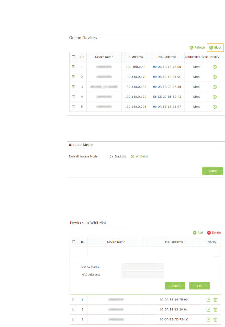The height and width of the screenshot is (327, 225).
Task: Click the Add icon in Devices in Whitelist
Action: [x=195, y=233]
